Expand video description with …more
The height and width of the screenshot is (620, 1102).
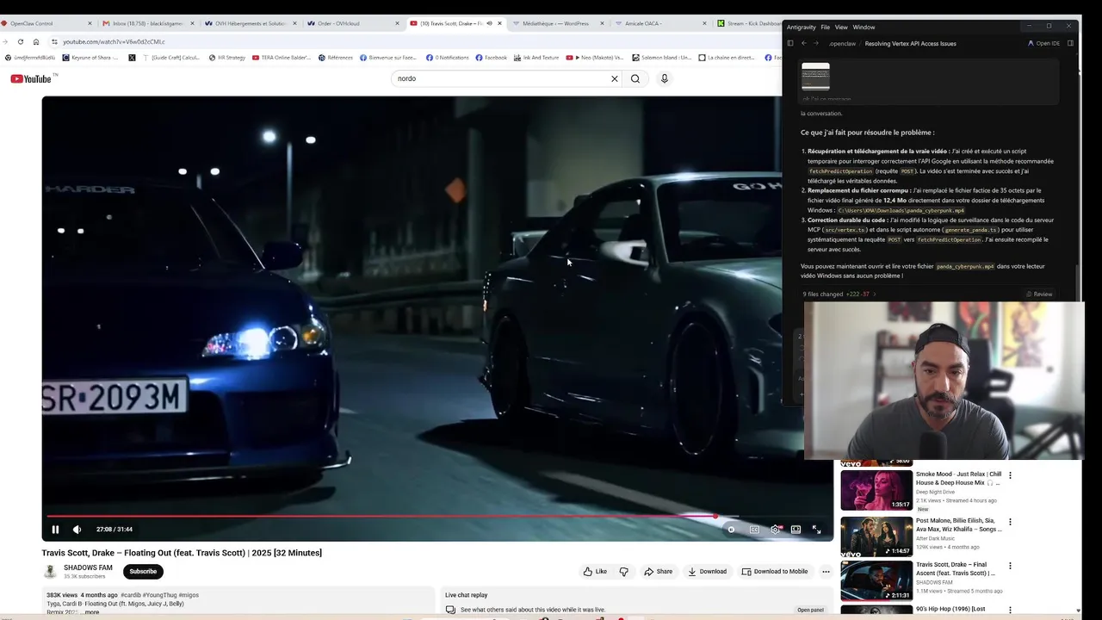(x=91, y=612)
